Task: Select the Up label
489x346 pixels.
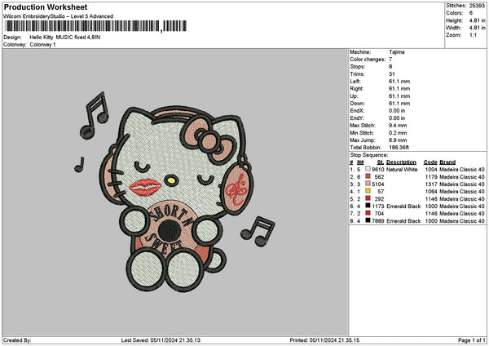Action: (x=354, y=96)
